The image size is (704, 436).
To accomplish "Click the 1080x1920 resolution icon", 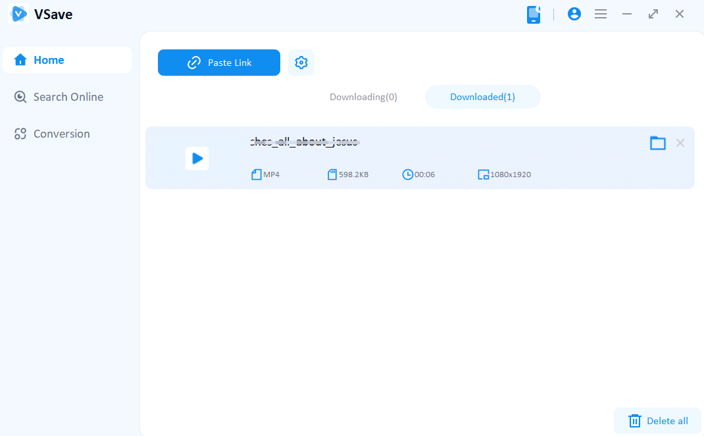I will click(484, 175).
